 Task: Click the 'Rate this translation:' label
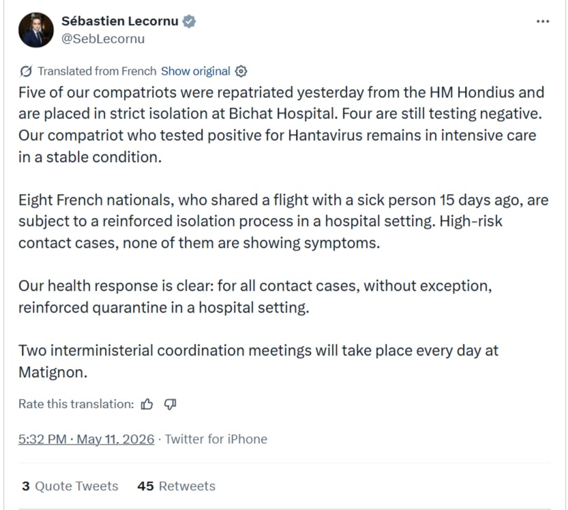[76, 404]
